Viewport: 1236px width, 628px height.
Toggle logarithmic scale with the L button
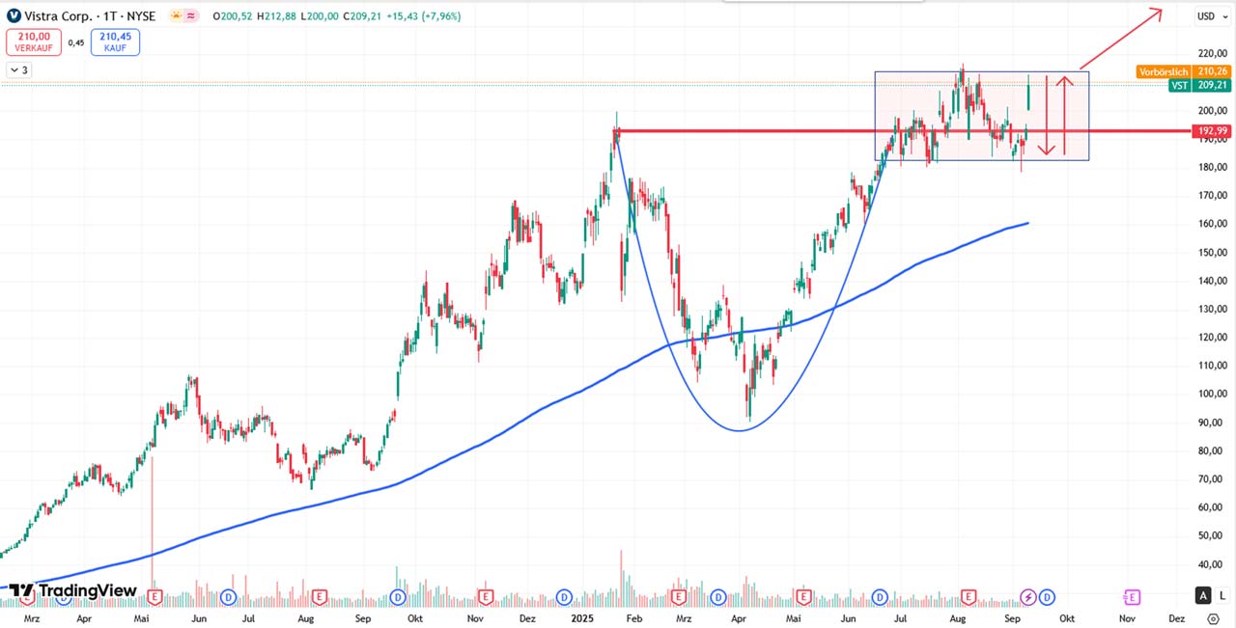pos(1222,595)
